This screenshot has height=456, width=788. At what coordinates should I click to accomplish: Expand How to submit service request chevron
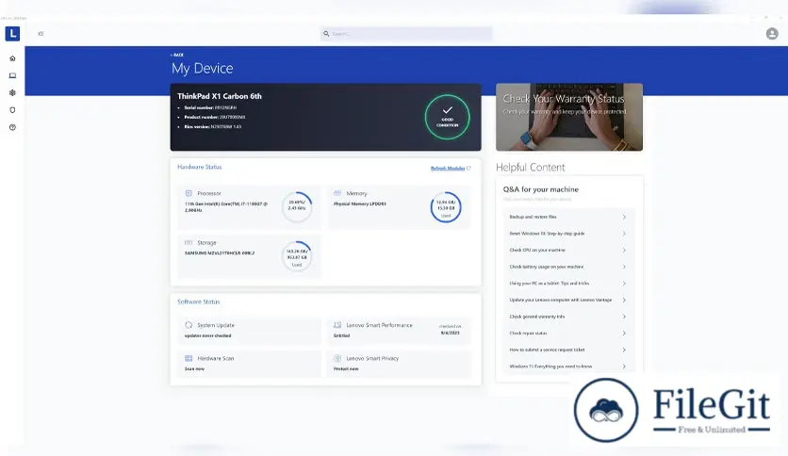(624, 350)
